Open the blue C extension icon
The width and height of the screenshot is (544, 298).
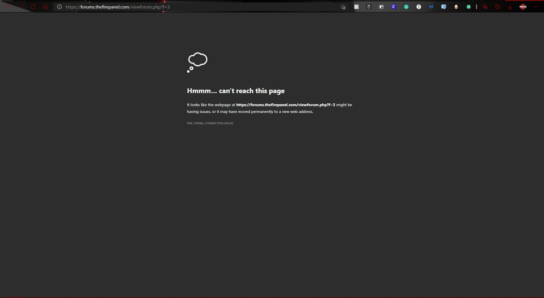[x=394, y=7]
